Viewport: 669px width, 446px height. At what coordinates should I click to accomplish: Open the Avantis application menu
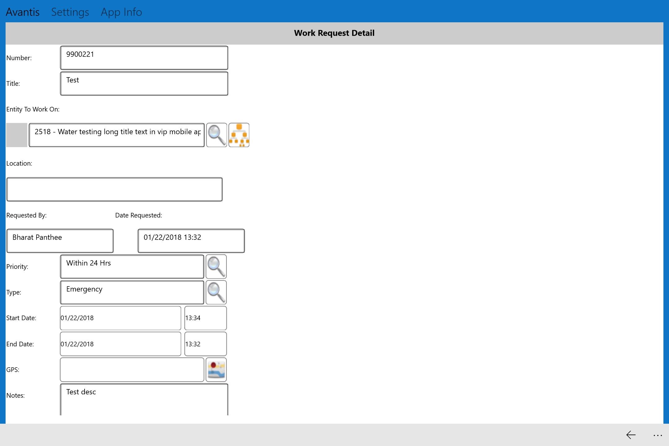[23, 11]
